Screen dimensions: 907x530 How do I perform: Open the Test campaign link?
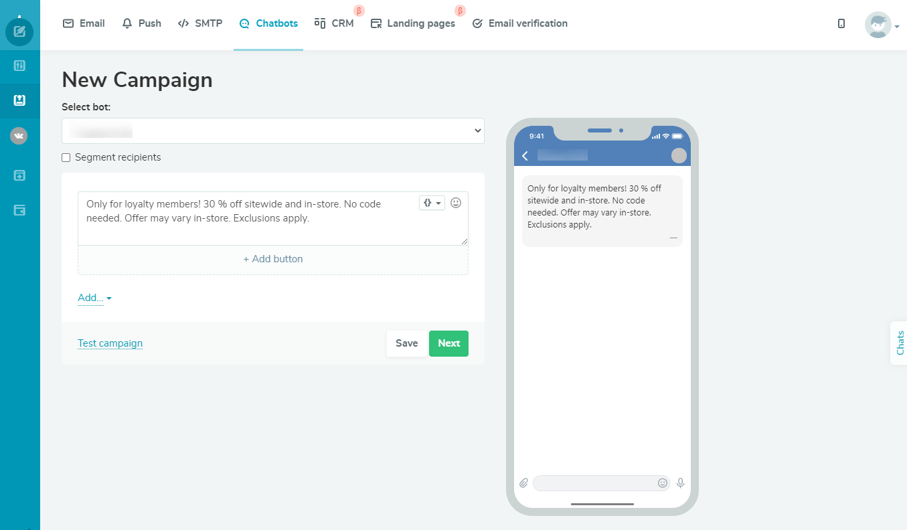110,343
